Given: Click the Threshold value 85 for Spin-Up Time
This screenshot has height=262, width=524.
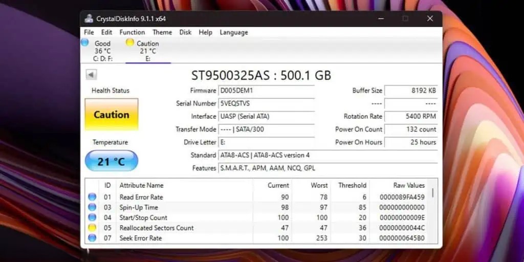Looking at the screenshot, I should (x=362, y=208).
